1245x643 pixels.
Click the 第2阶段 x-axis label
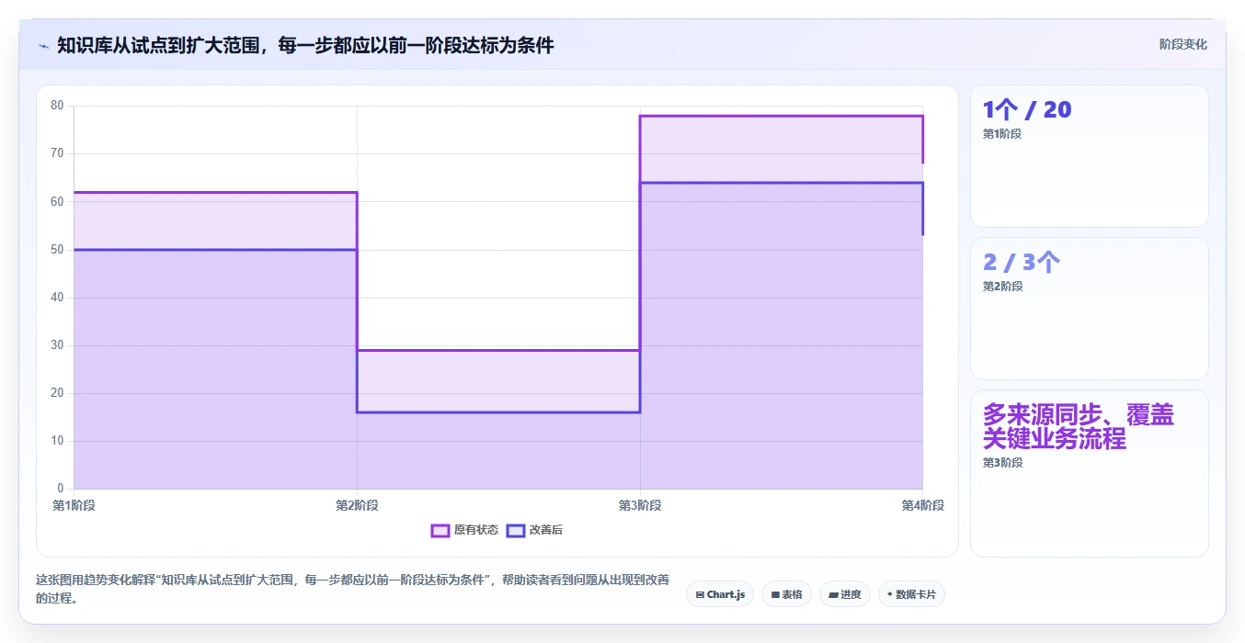(357, 505)
